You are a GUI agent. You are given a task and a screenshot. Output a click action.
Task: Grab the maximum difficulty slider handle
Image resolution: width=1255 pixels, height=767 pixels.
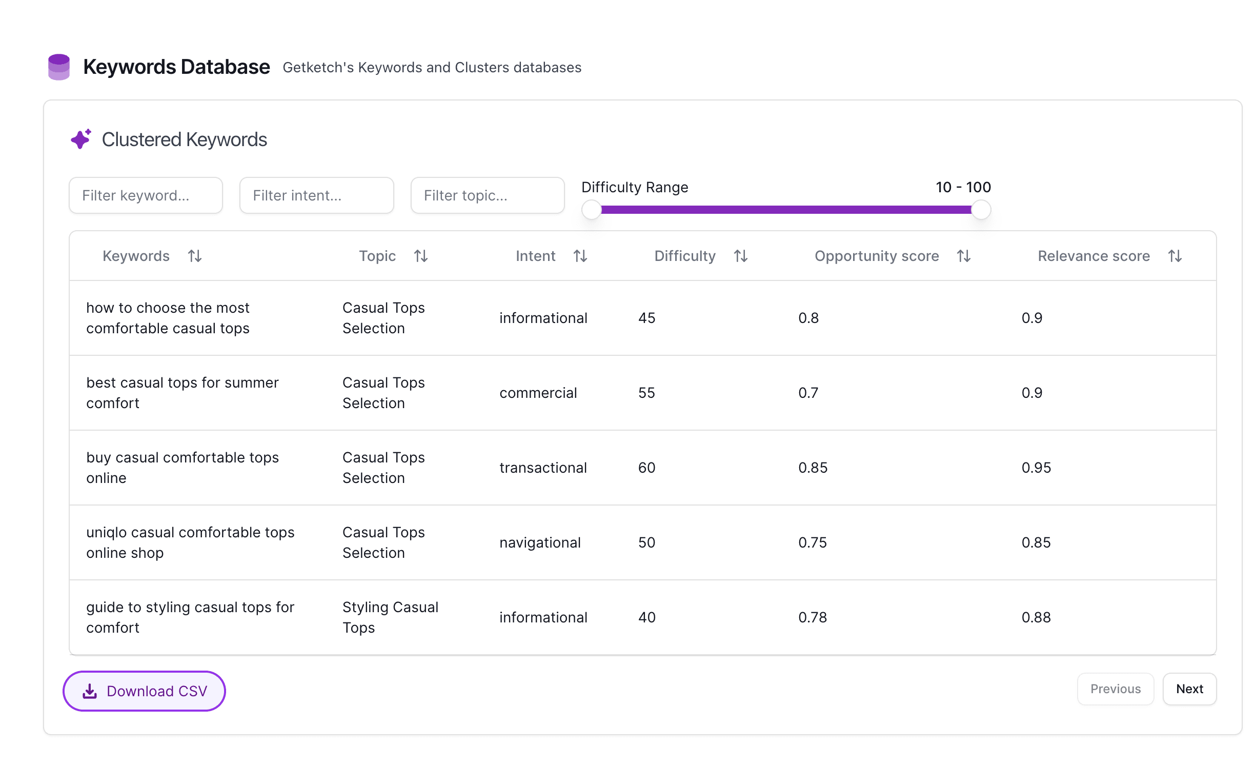981,210
